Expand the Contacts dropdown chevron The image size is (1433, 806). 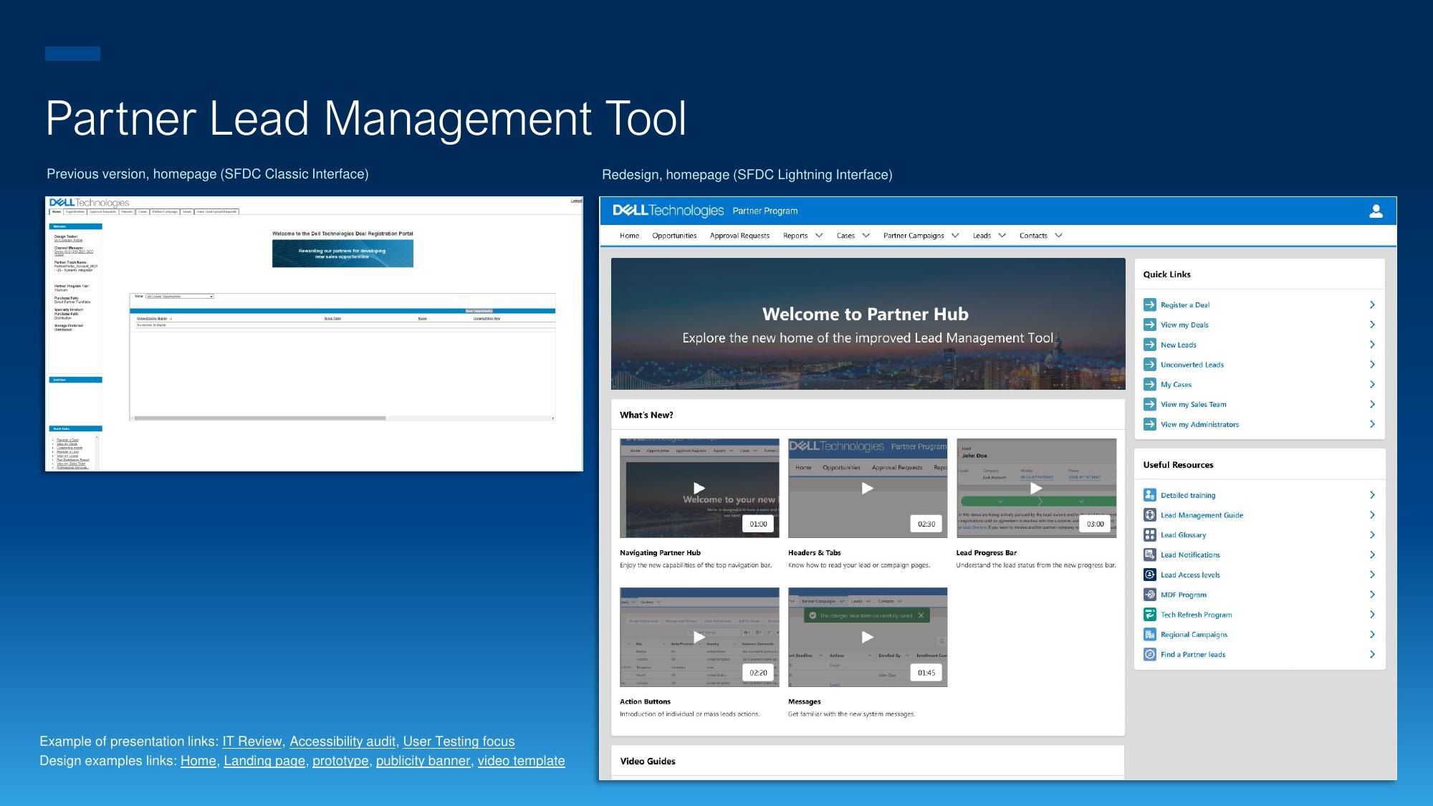click(x=1058, y=236)
